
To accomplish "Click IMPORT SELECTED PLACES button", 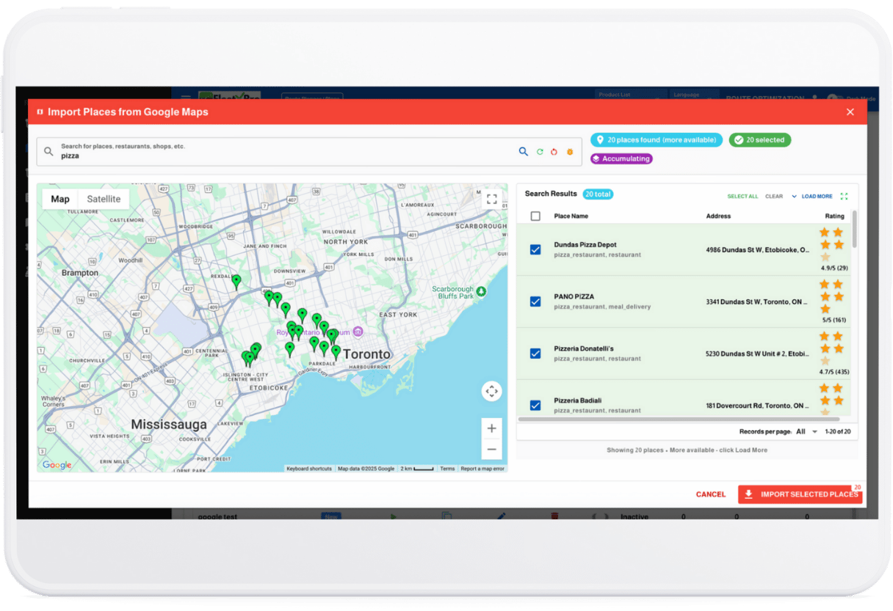I will pos(800,494).
